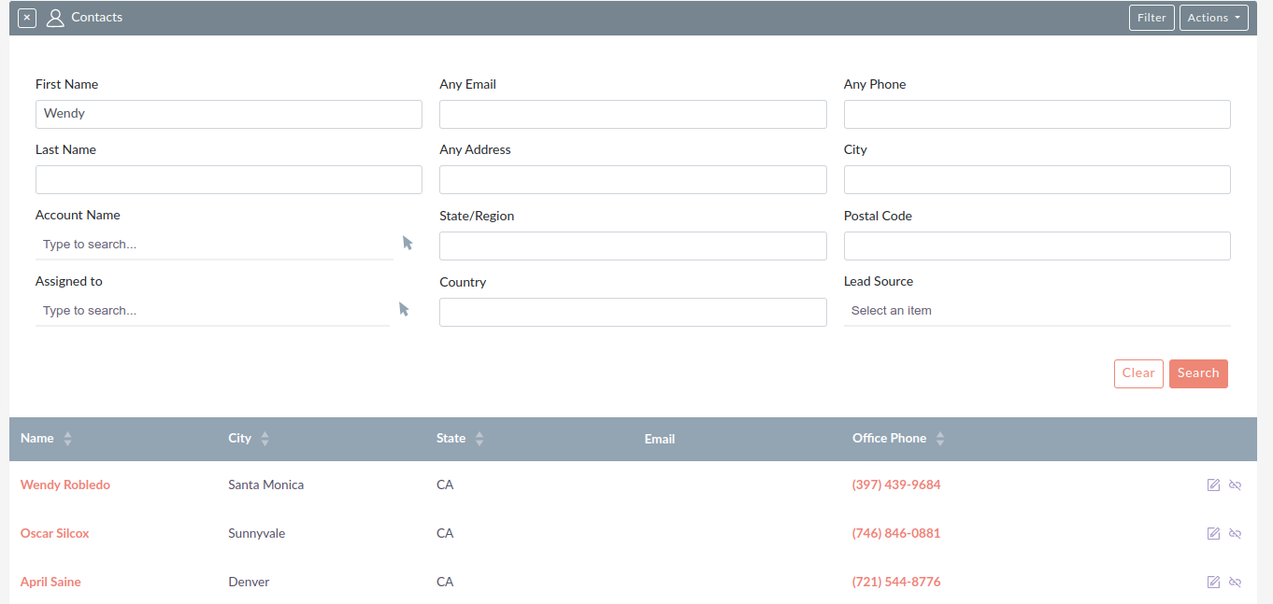Open the Lead Source dropdown

1037,311
